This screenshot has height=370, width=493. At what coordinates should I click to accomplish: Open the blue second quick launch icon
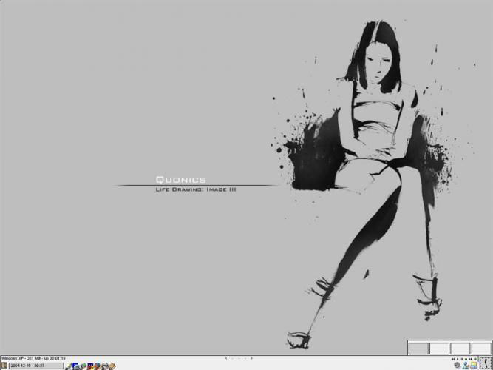77,366
